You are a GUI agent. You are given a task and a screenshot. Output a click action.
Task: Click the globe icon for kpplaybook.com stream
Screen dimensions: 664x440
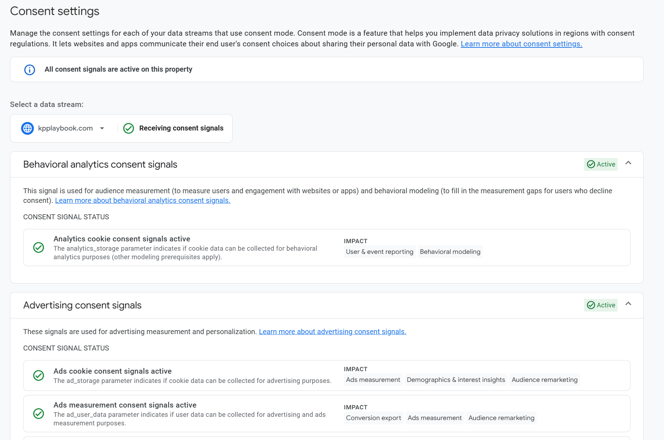click(x=27, y=128)
